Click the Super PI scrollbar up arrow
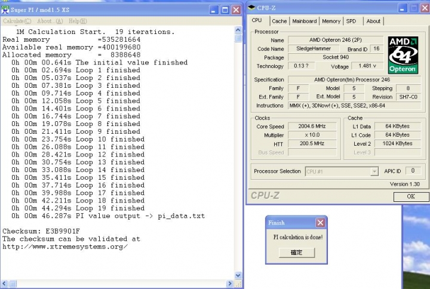430x289 pixels. click(238, 30)
